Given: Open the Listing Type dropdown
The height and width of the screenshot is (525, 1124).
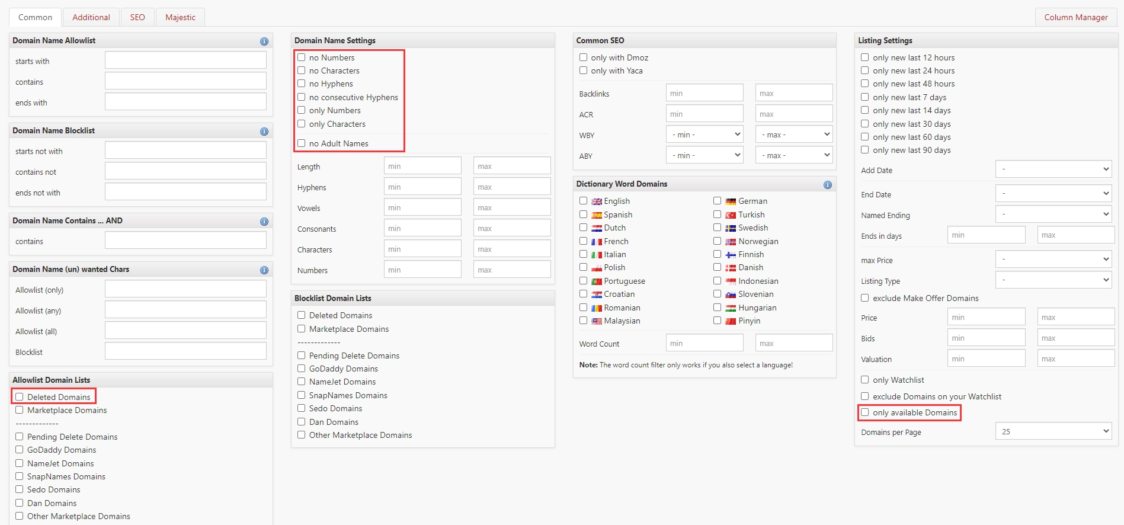Looking at the screenshot, I should [1053, 280].
